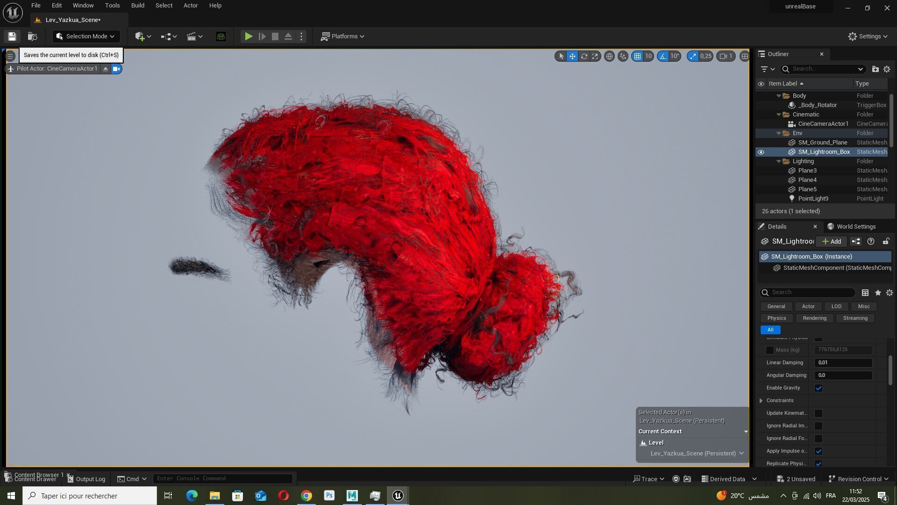Click the Add component button
The image size is (897, 505).
tap(832, 242)
